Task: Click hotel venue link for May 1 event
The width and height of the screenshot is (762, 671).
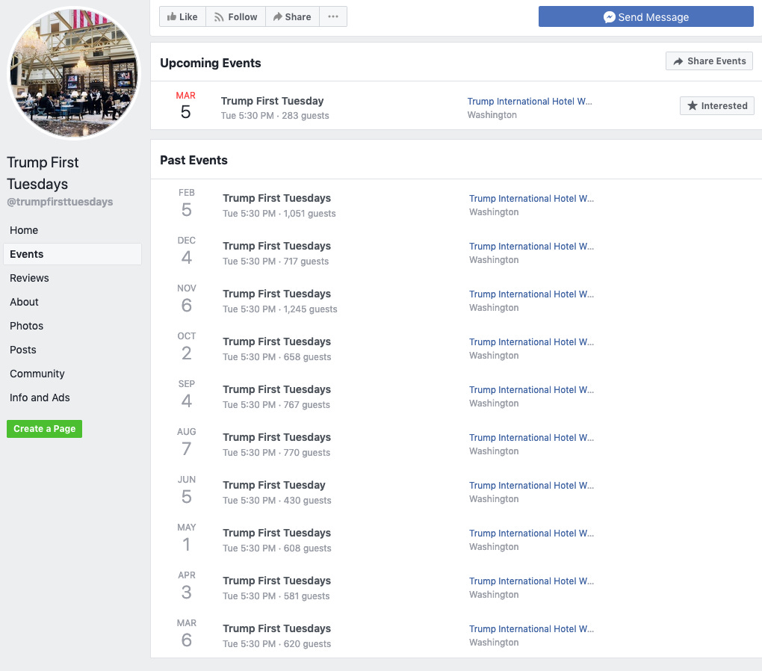Action: tap(531, 533)
